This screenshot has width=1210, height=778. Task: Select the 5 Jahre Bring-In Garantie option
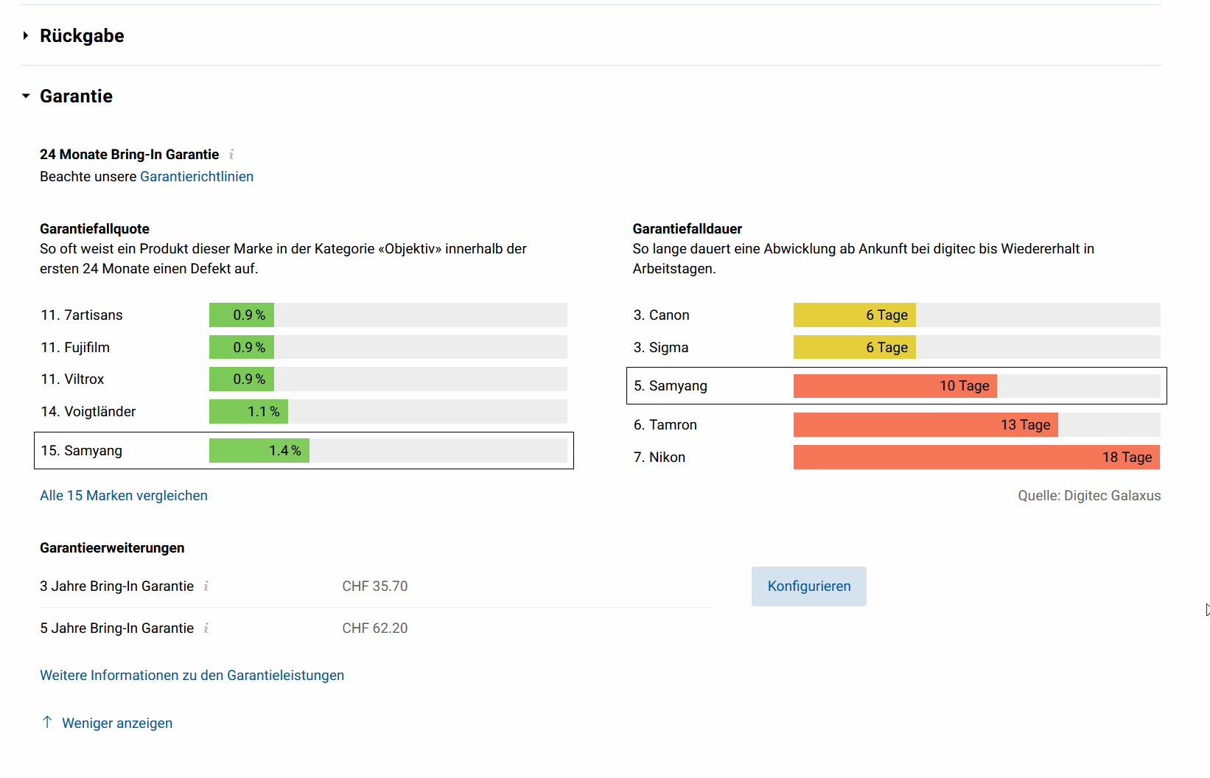tap(116, 628)
